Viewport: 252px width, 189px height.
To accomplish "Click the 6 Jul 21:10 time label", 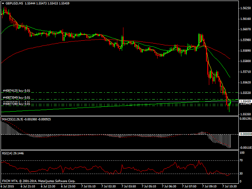I will pyautogui.click(x=28, y=187).
